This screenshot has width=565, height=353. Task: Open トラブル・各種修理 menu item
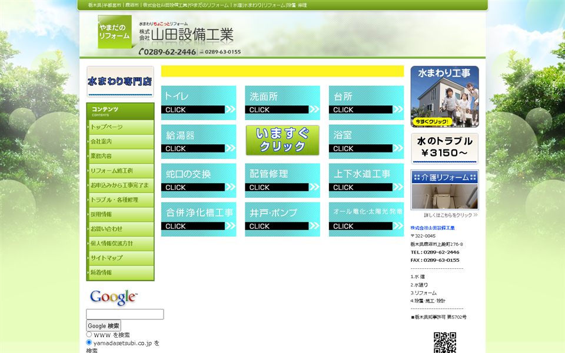[121, 200]
